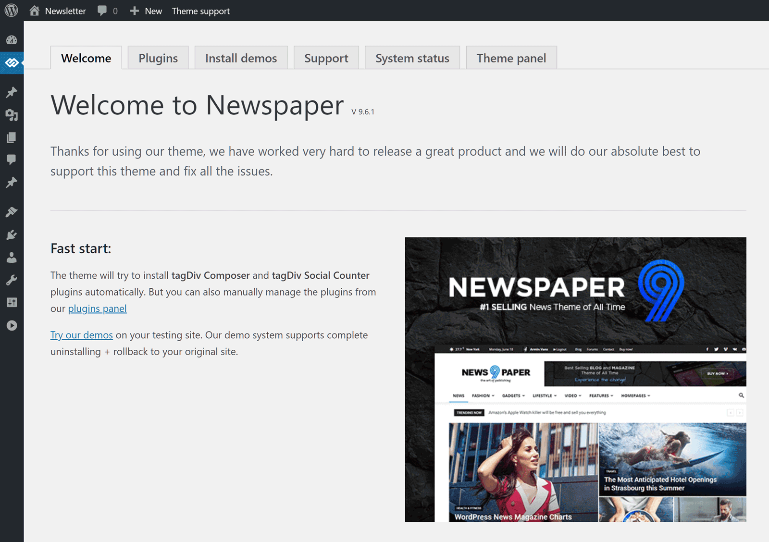Click the collapse menu circle arrow icon

pos(12,325)
